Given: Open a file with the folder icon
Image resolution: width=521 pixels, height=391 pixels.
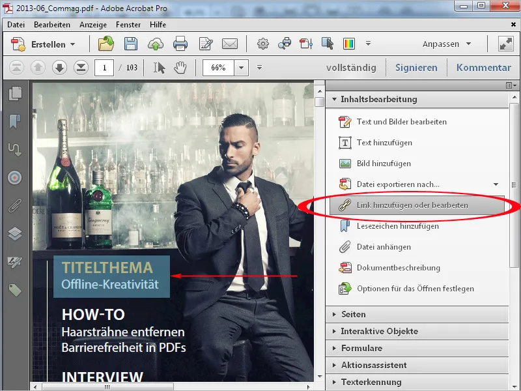Looking at the screenshot, I should 106,44.
